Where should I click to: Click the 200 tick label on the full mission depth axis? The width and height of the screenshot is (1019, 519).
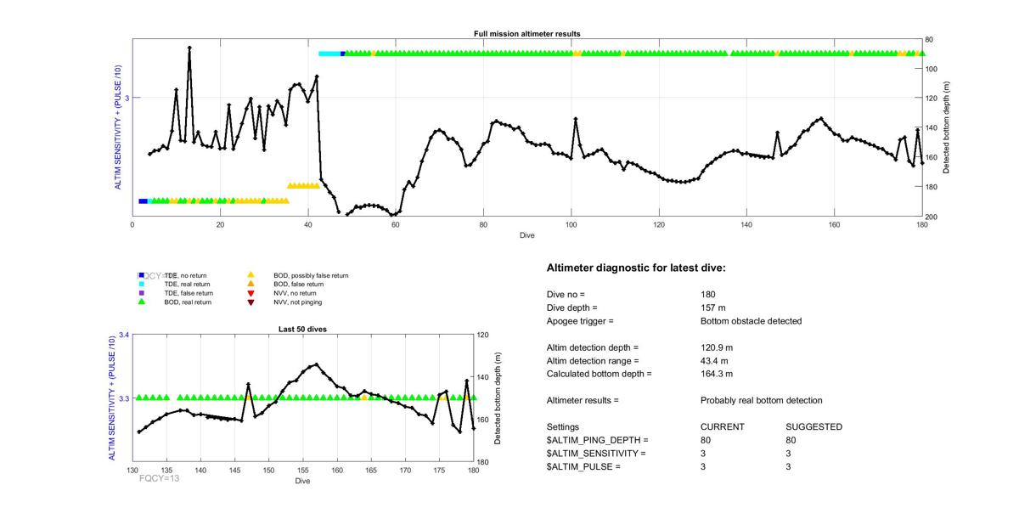[x=932, y=217]
